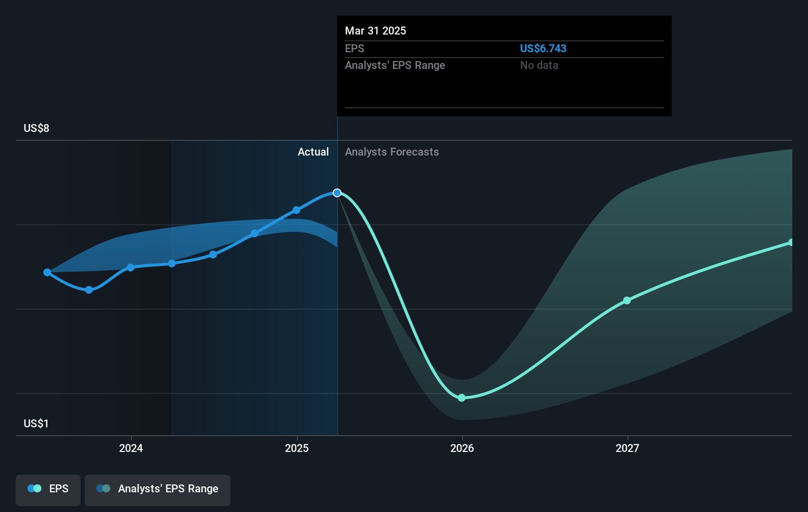Click the lowest actual EPS point late 2023
Screen dimensions: 808x512
[89, 290]
